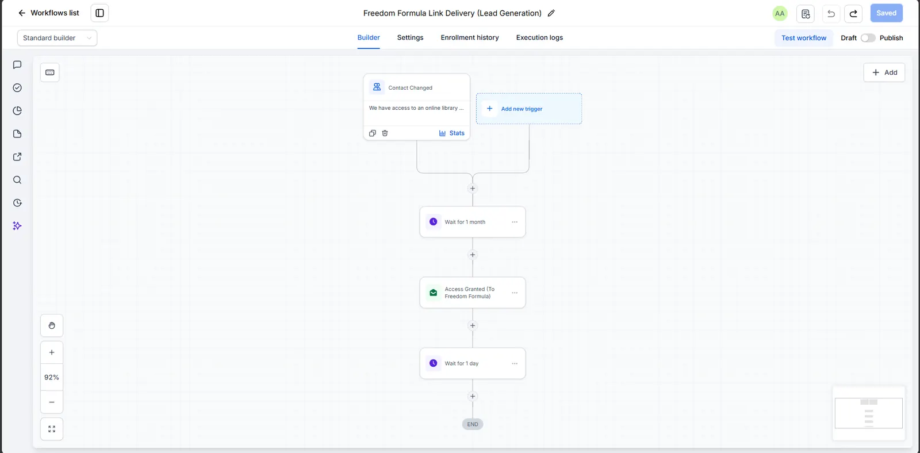Zoom in on the canvas
The height and width of the screenshot is (453, 920).
pos(52,352)
